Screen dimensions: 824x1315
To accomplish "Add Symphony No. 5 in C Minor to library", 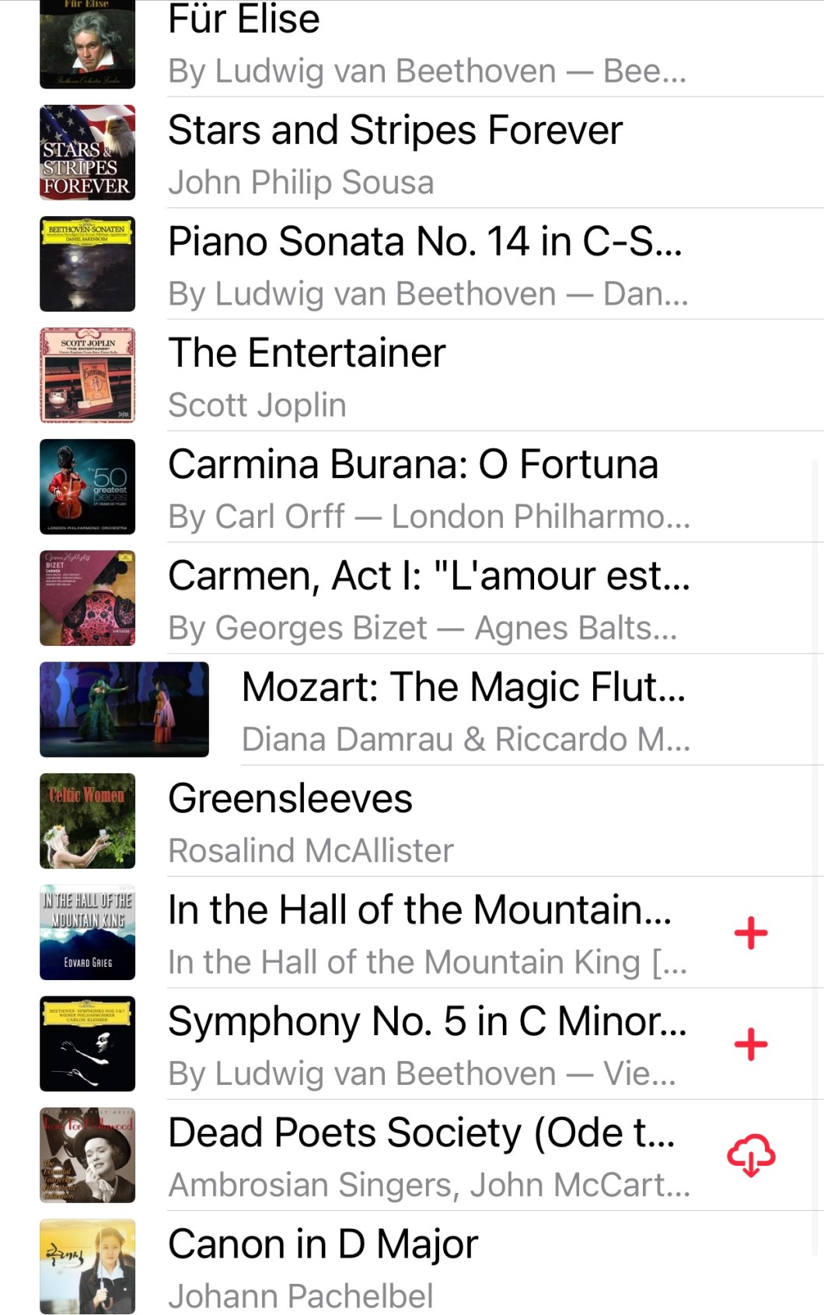I will coord(750,1044).
